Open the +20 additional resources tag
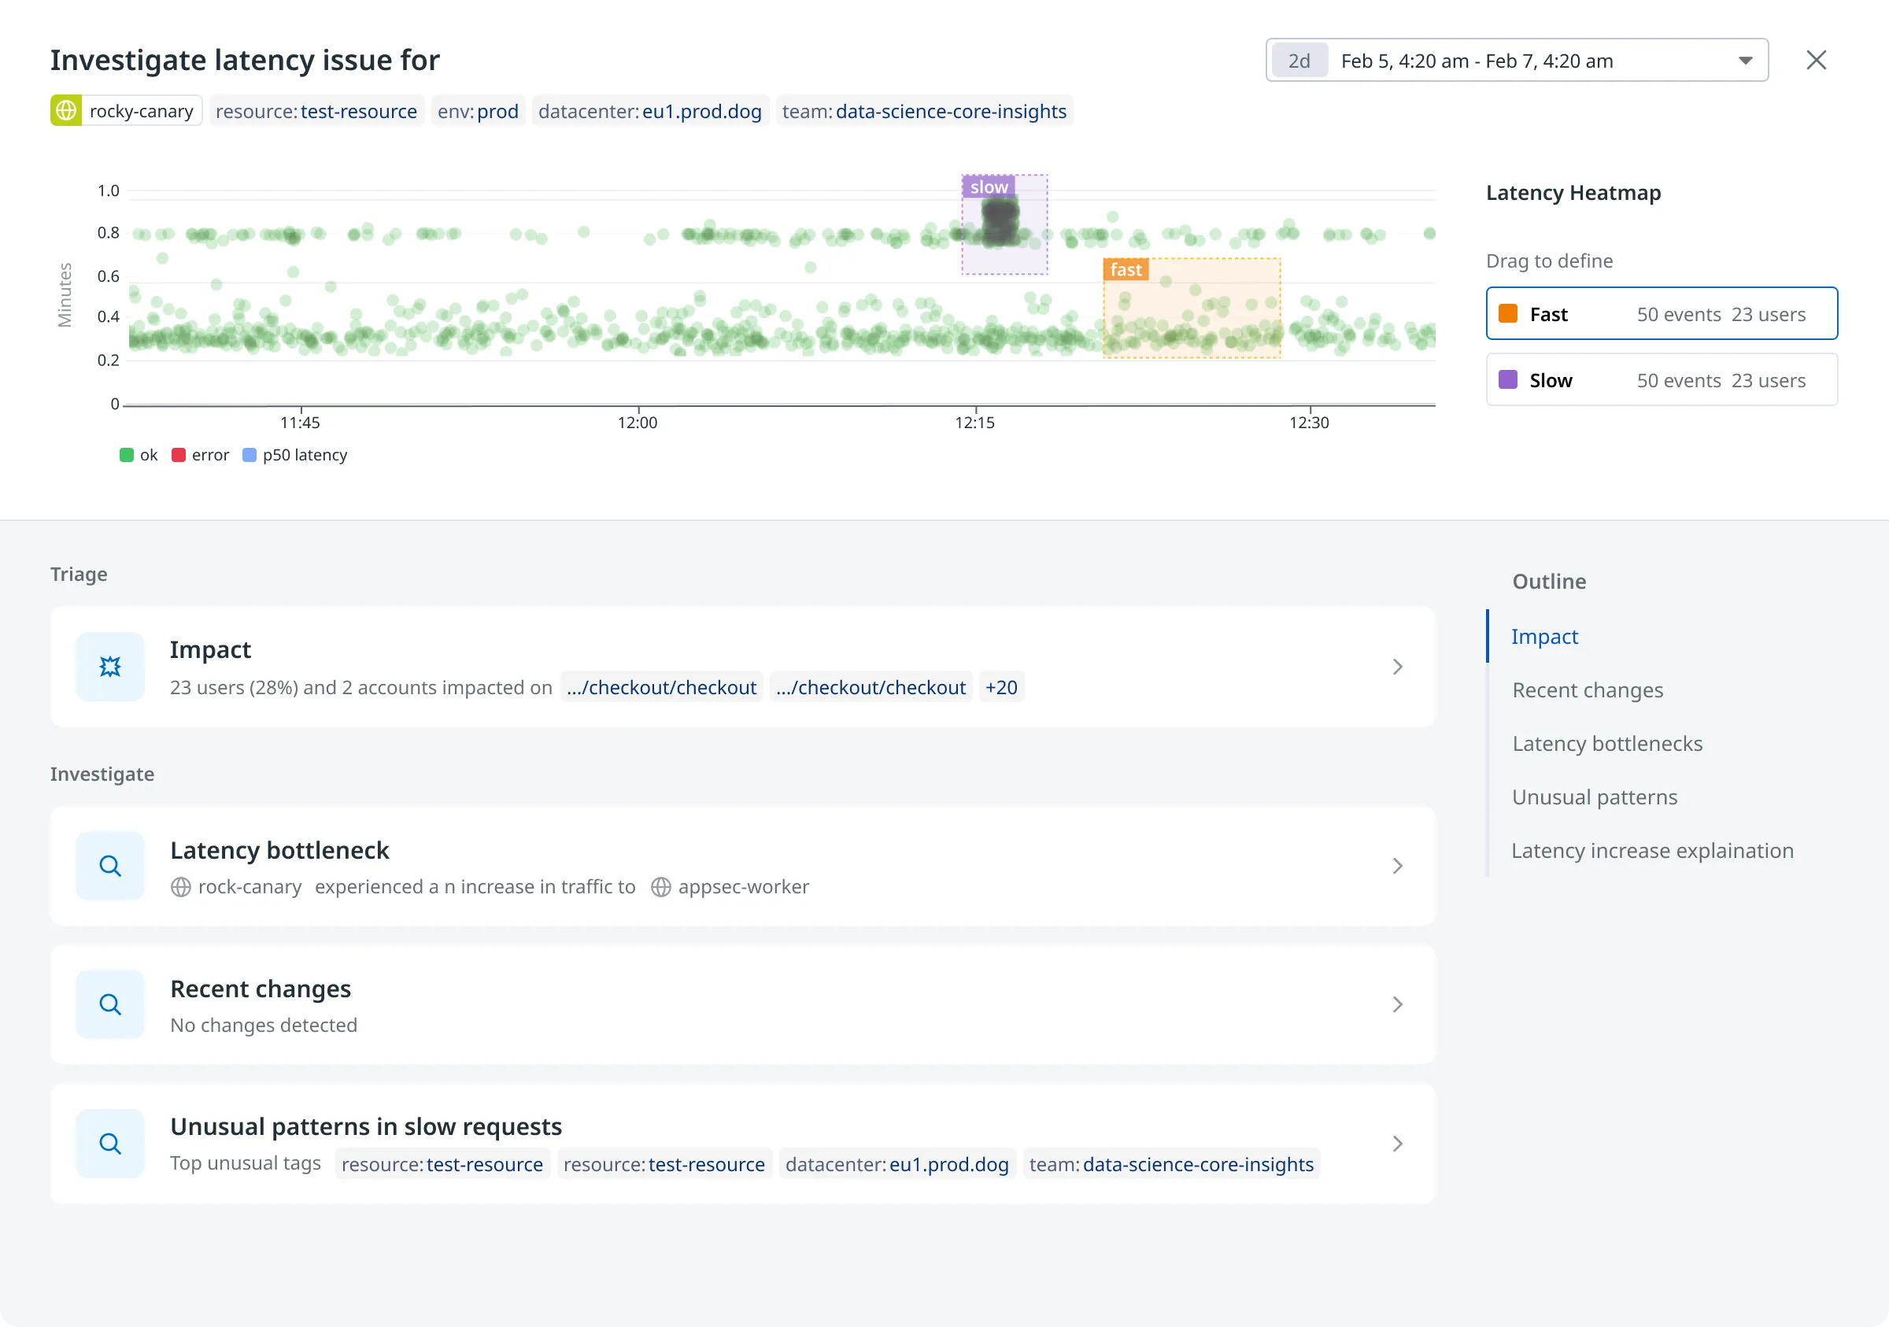1889x1327 pixels. 1000,687
